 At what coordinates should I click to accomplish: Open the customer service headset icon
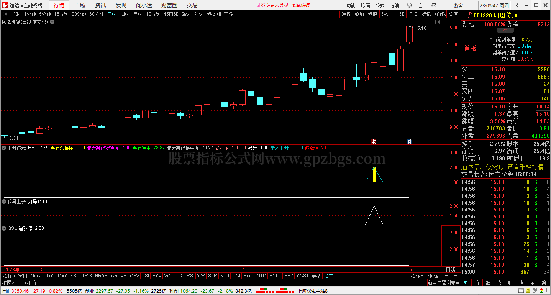410,5
